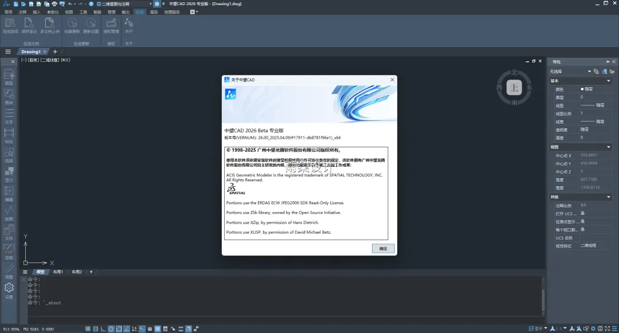The height and width of the screenshot is (333, 619).
Task: Open the PGP 定制 sidebar tool
Action: [x=9, y=252]
